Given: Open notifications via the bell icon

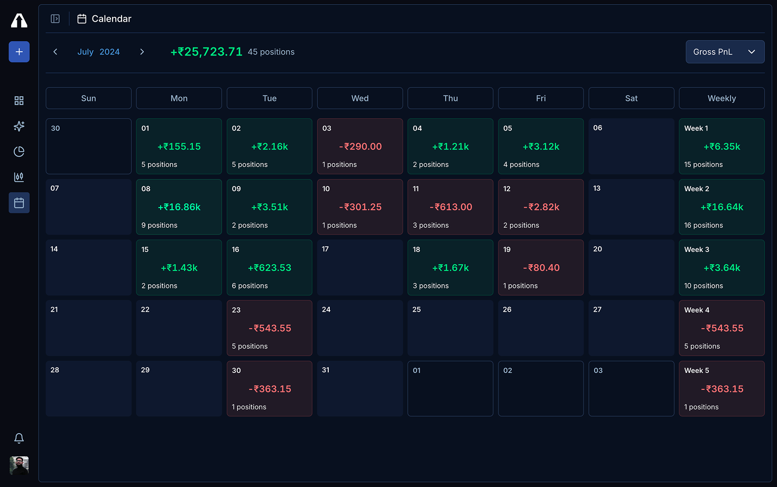Looking at the screenshot, I should click(19, 438).
